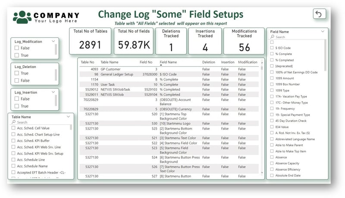Screen dimensions: 345x198
Task: Check Acc. Sched. KPI Buffer table
Action: click(13, 140)
